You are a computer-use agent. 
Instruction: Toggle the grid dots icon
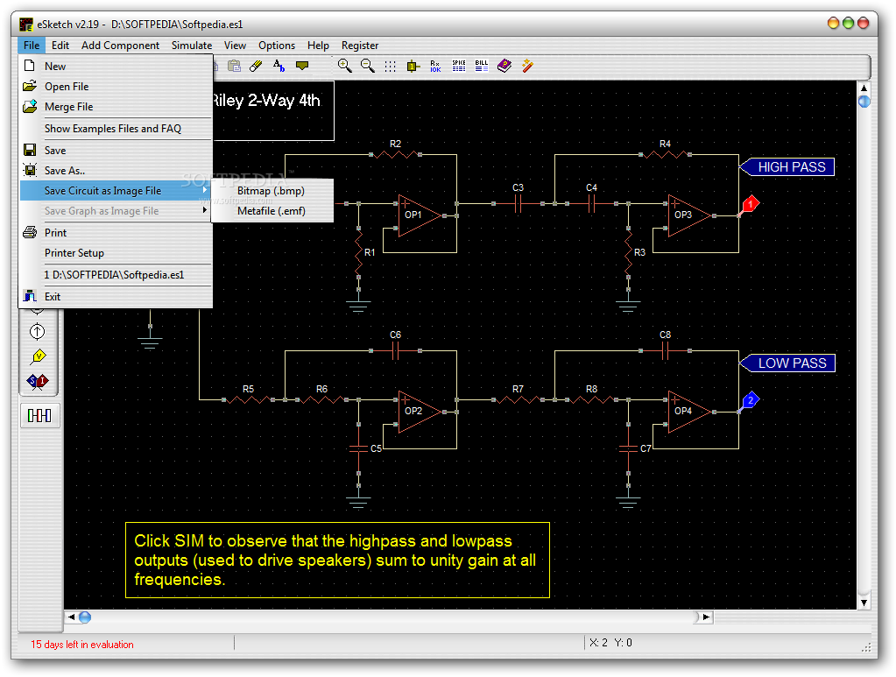pyautogui.click(x=391, y=67)
